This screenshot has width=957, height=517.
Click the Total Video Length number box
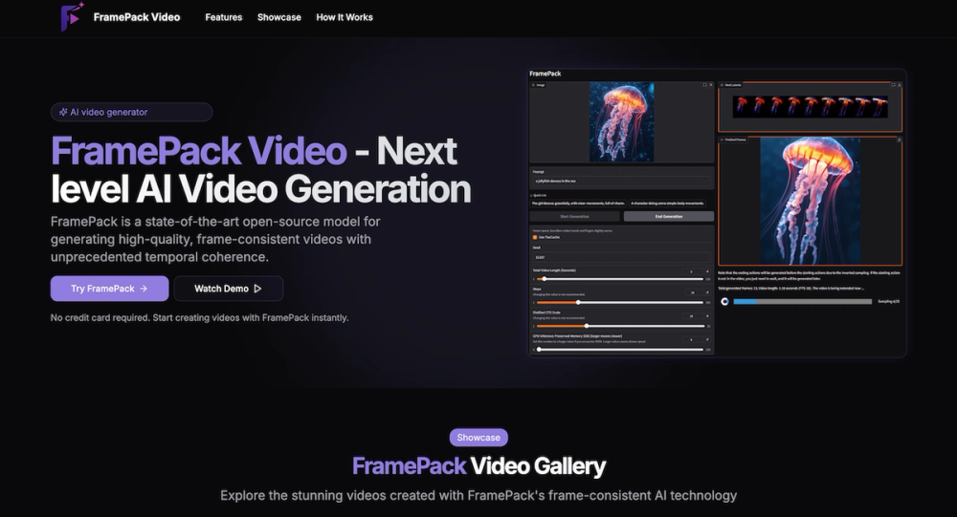(x=693, y=271)
